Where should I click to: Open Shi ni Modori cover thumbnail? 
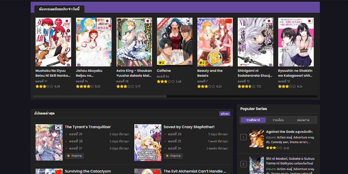pos(256,165)
